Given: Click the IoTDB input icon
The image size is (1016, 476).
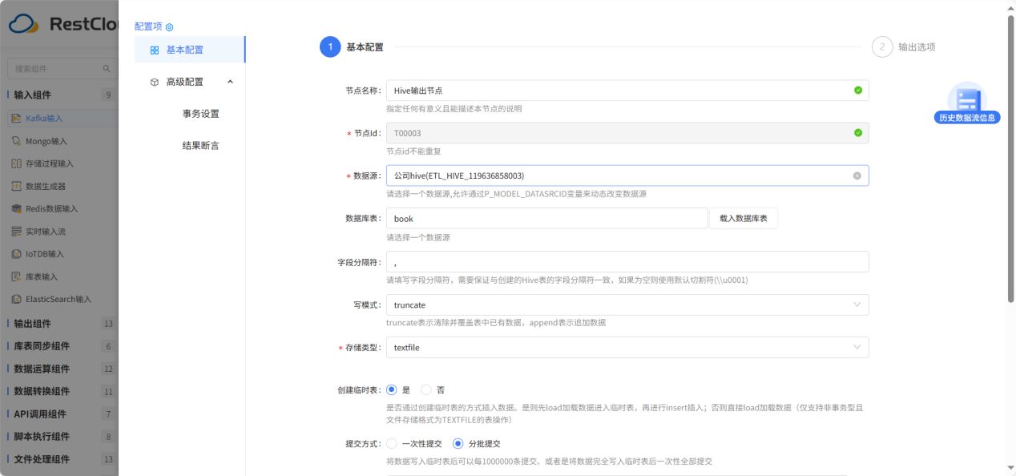Looking at the screenshot, I should tap(17, 254).
